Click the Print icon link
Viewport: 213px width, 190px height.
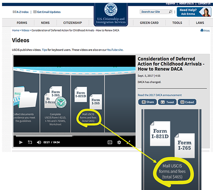[x=205, y=30]
